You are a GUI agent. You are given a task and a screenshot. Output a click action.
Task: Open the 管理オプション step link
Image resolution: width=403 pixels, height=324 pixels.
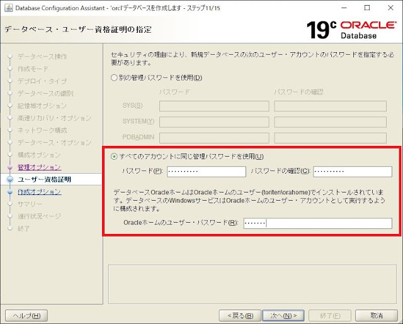(39, 167)
